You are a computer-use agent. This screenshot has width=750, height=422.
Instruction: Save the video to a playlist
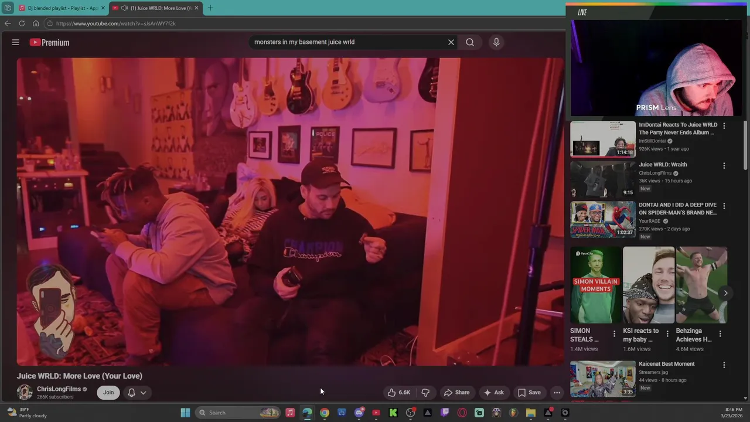(529, 392)
